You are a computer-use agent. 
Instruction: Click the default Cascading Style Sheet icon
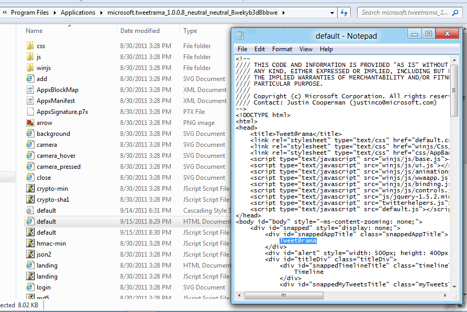click(x=30, y=211)
